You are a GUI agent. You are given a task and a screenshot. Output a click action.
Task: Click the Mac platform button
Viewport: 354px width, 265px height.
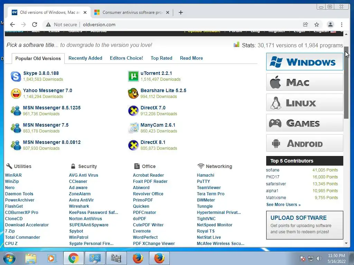pos(305,82)
